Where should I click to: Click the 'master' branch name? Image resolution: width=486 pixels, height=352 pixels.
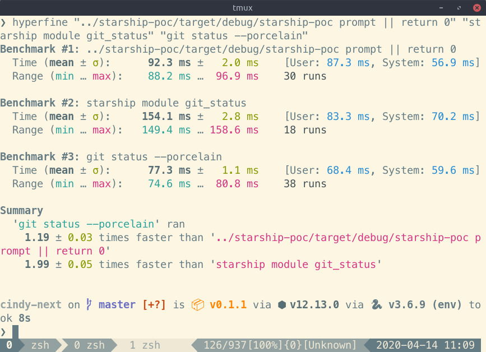[117, 305]
